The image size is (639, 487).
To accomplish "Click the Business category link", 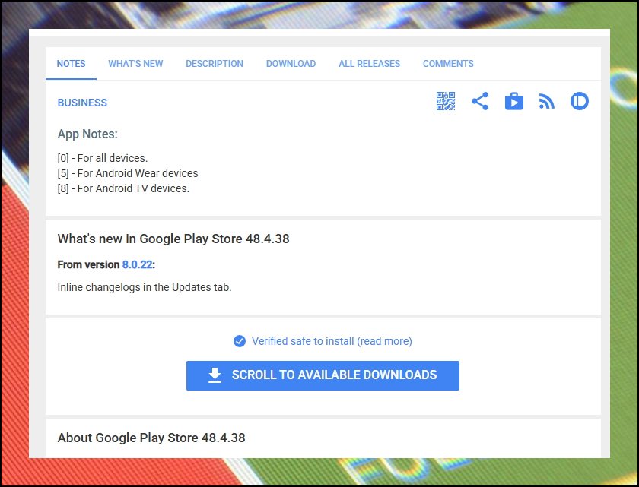I will coord(82,103).
